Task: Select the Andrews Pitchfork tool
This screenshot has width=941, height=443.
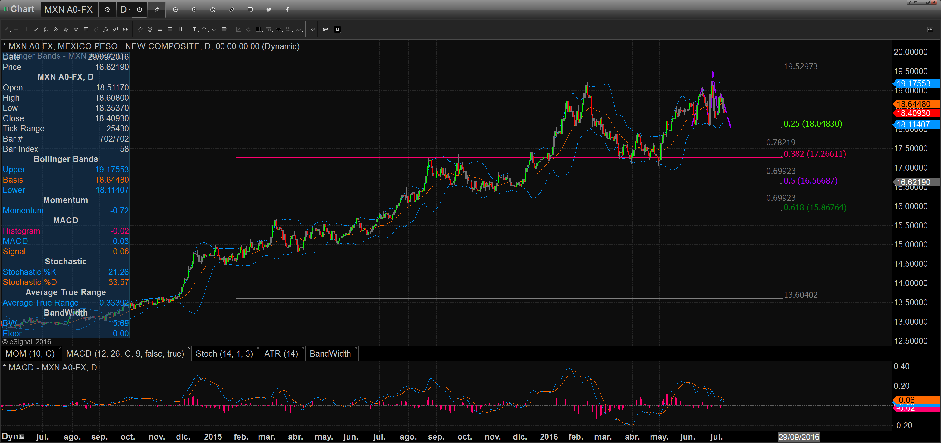Action: pyautogui.click(x=56, y=29)
